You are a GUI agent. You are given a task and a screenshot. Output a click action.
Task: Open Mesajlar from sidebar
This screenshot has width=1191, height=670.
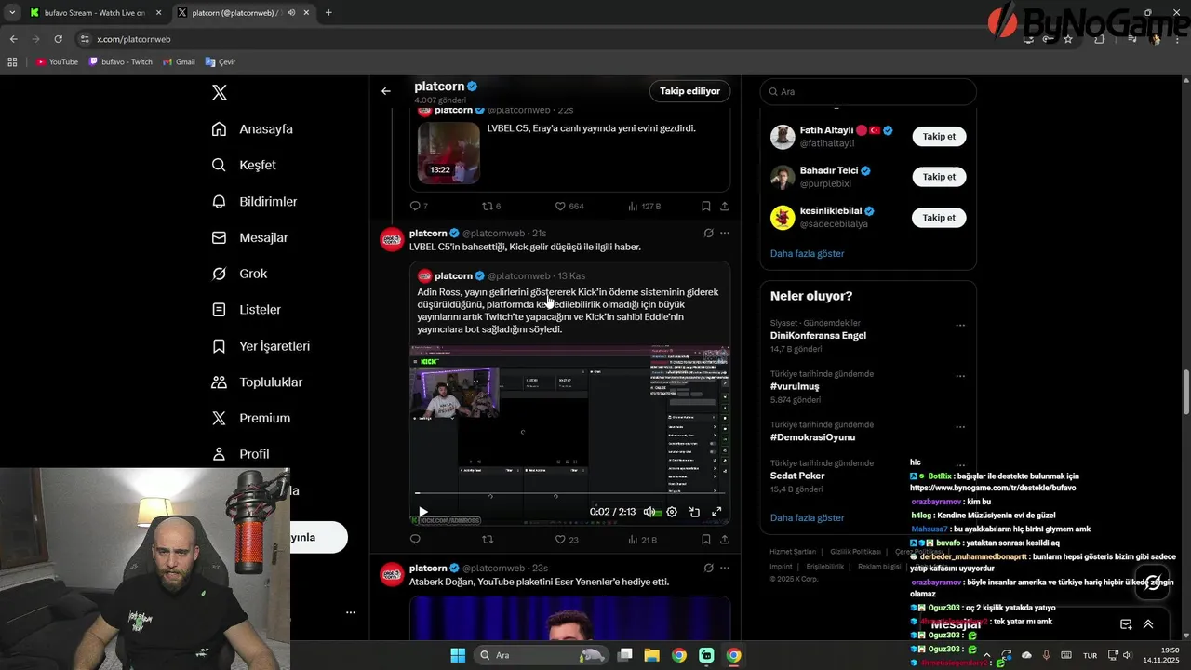[249, 237]
